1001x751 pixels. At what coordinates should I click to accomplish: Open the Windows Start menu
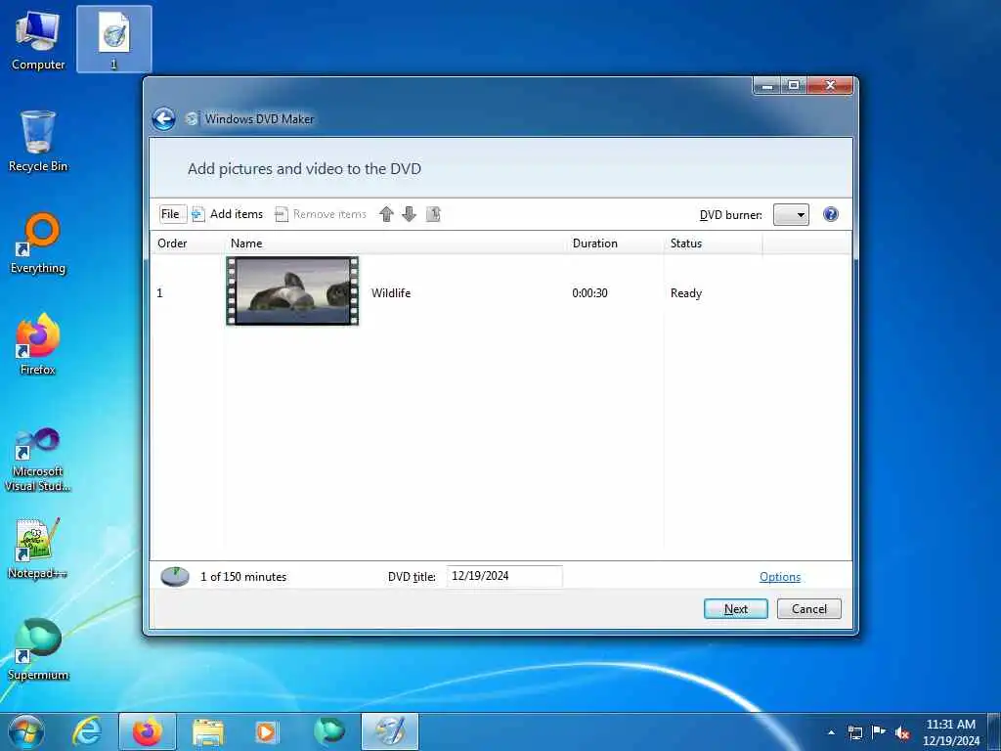pos(26,731)
